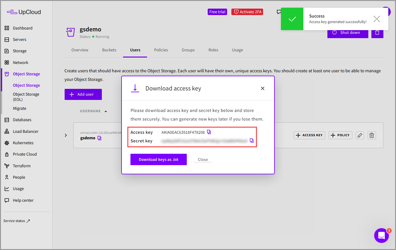Click the Load Balancer sidebar icon

[7, 132]
